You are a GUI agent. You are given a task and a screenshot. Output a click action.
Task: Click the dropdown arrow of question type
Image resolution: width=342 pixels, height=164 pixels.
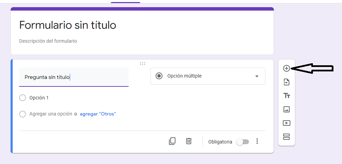(257, 76)
